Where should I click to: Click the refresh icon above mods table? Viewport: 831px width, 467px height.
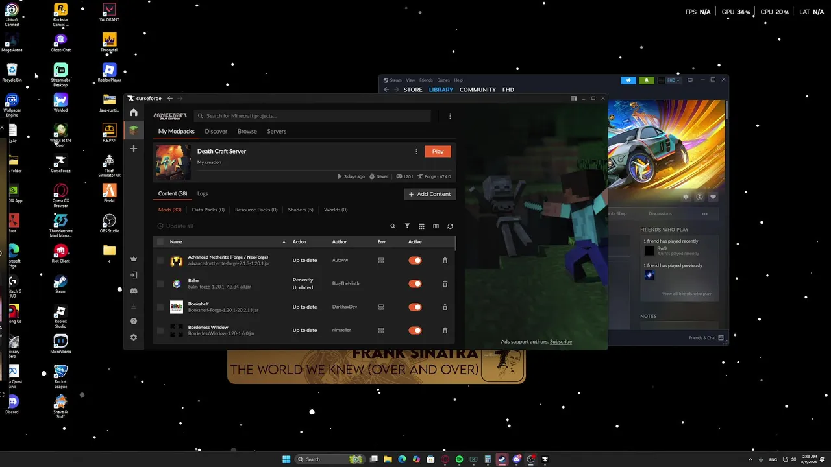click(450, 226)
